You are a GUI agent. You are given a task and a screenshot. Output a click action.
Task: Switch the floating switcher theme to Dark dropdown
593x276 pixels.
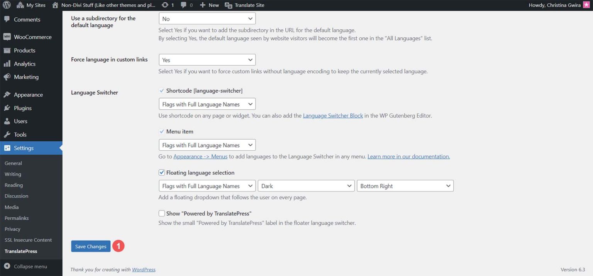[306, 185]
